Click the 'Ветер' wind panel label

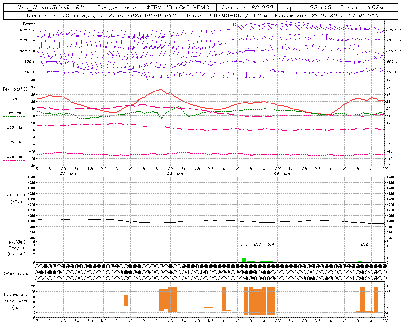(x=29, y=24)
